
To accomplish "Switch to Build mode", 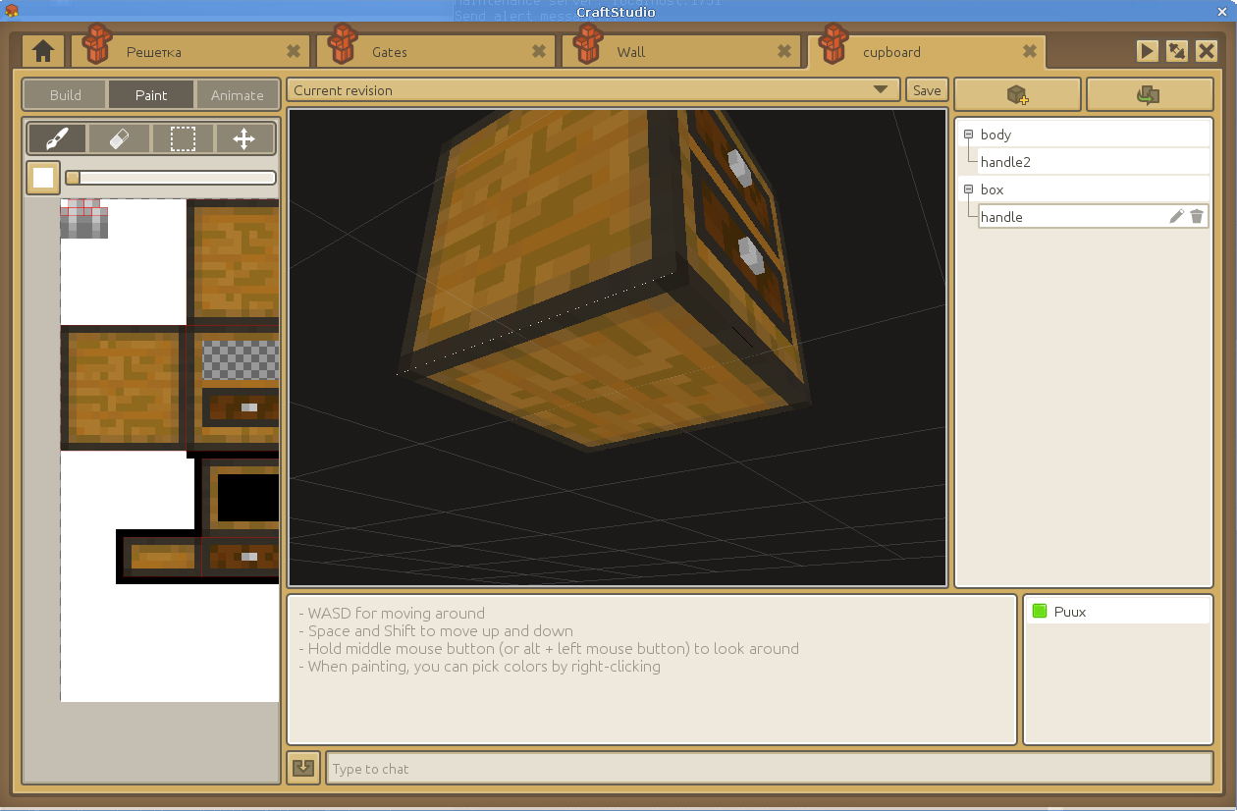I will (x=66, y=95).
